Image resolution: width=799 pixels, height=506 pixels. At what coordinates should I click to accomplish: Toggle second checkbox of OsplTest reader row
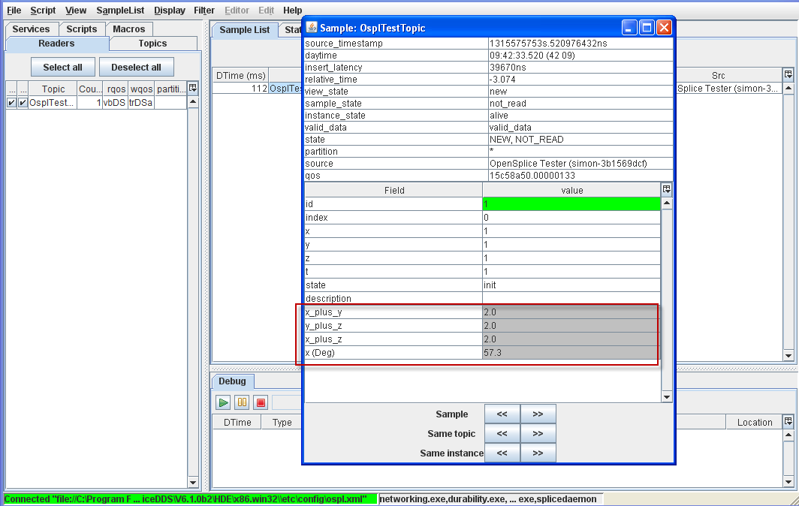[x=23, y=102]
